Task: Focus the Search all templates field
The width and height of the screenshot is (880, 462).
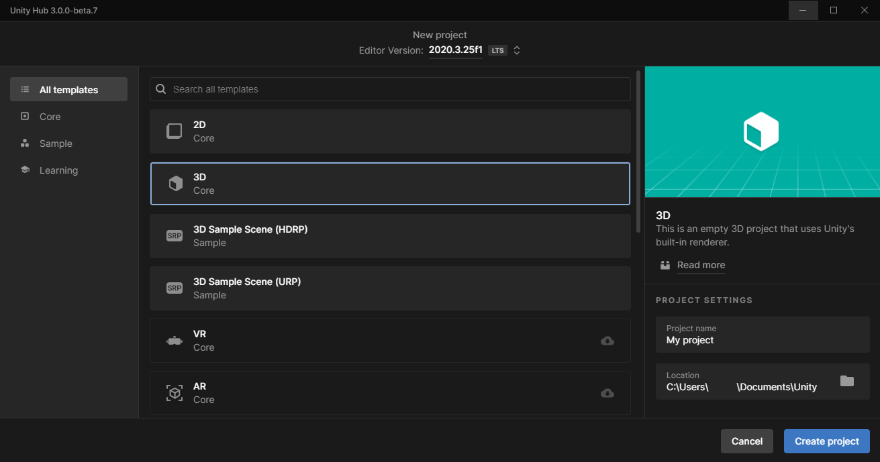Action: tap(390, 89)
